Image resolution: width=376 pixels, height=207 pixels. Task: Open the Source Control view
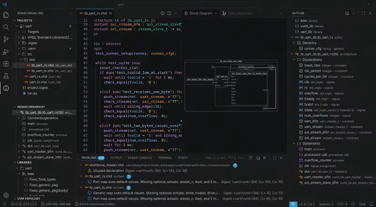(x=6, y=40)
